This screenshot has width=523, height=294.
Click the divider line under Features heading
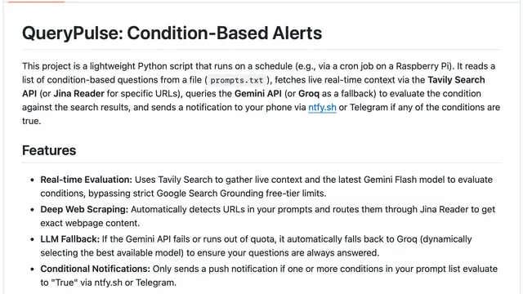[261, 163]
